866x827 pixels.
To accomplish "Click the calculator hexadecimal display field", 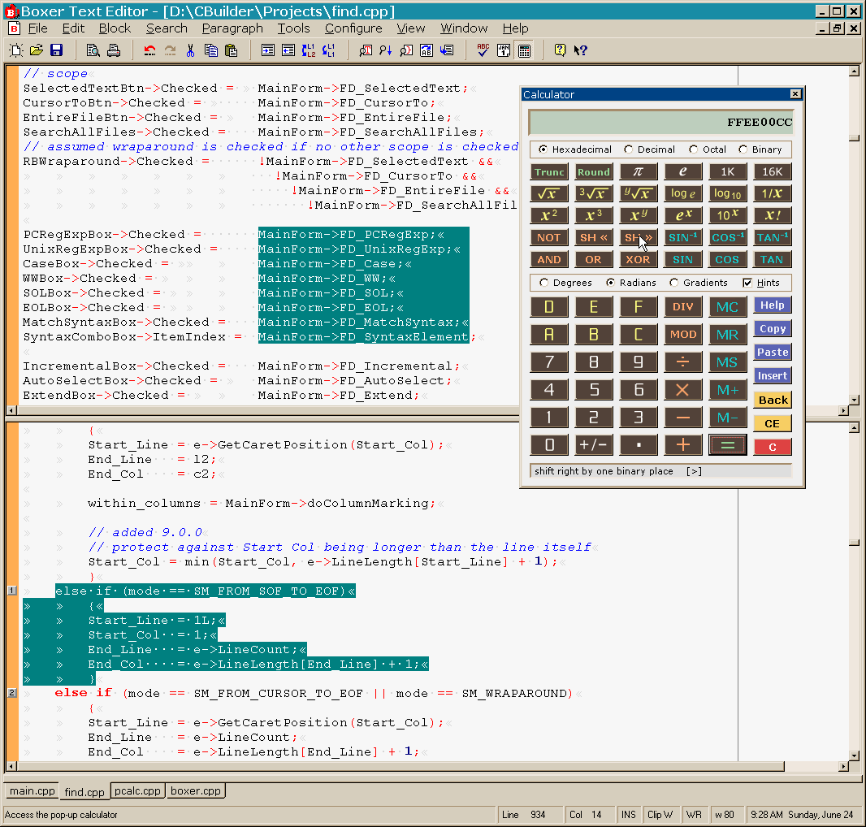I will [660, 123].
